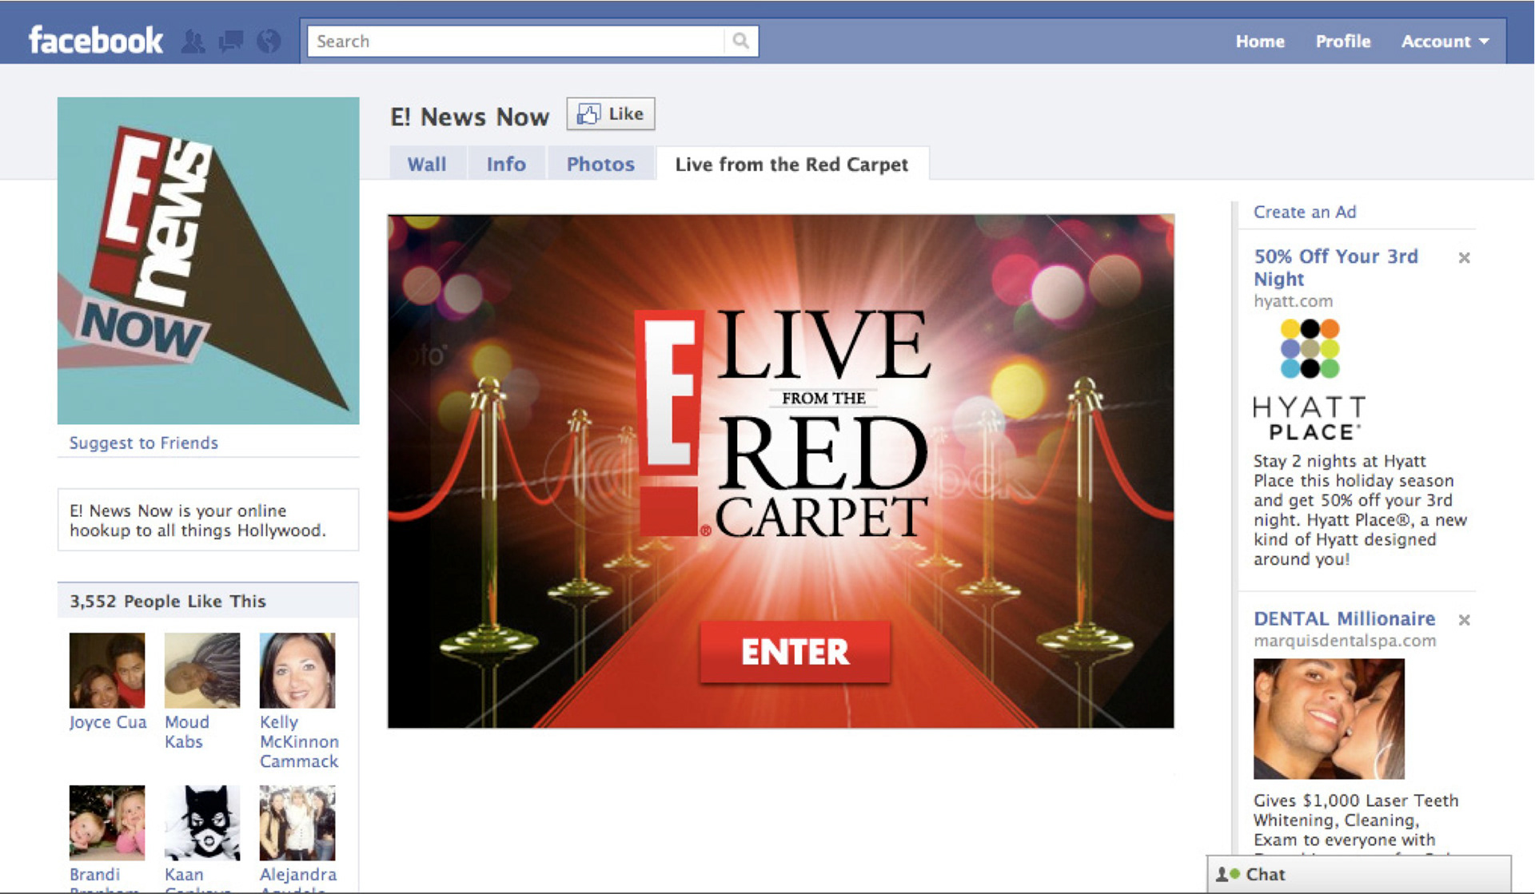Image resolution: width=1535 pixels, height=894 pixels.
Task: Open the friend requests icon
Action: [193, 42]
